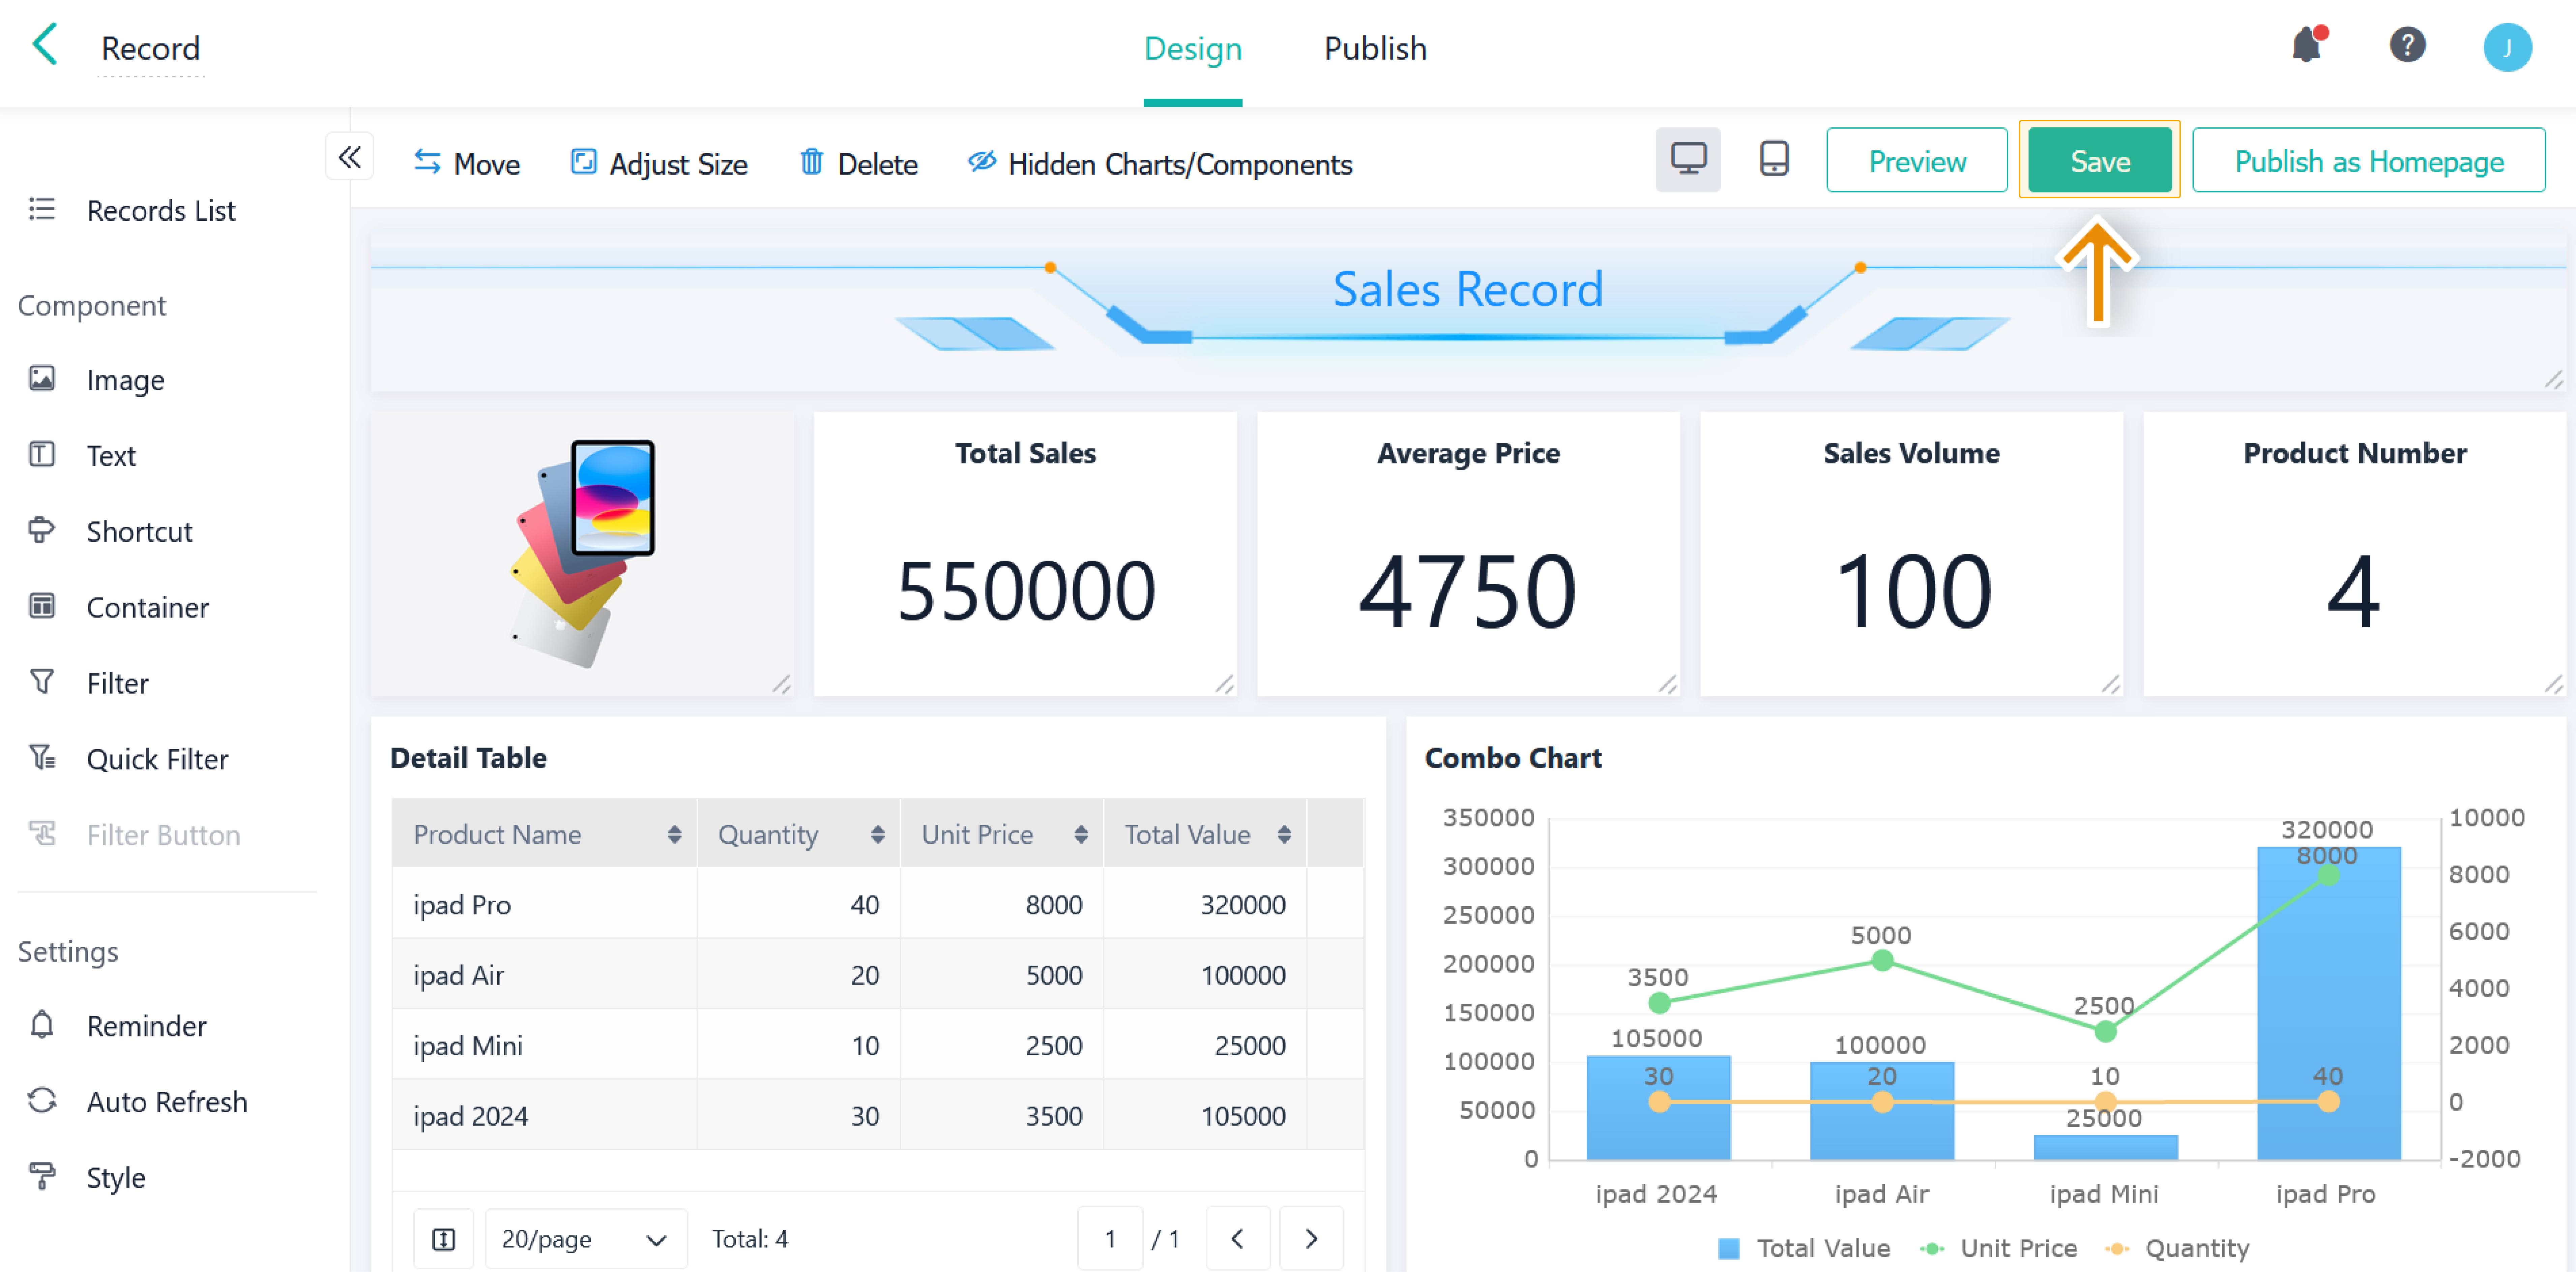Add a Quick Filter component

pyautogui.click(x=157, y=759)
